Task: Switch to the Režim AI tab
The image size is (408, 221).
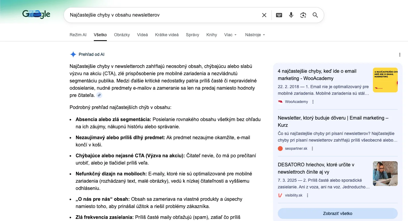Action: [x=78, y=35]
